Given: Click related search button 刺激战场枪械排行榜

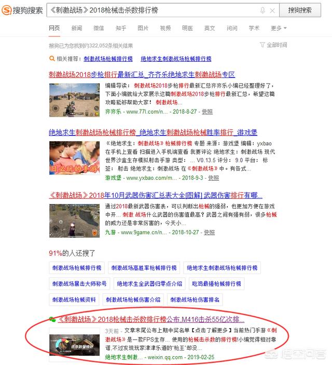Looking at the screenshot, I should pyautogui.click(x=77, y=268).
